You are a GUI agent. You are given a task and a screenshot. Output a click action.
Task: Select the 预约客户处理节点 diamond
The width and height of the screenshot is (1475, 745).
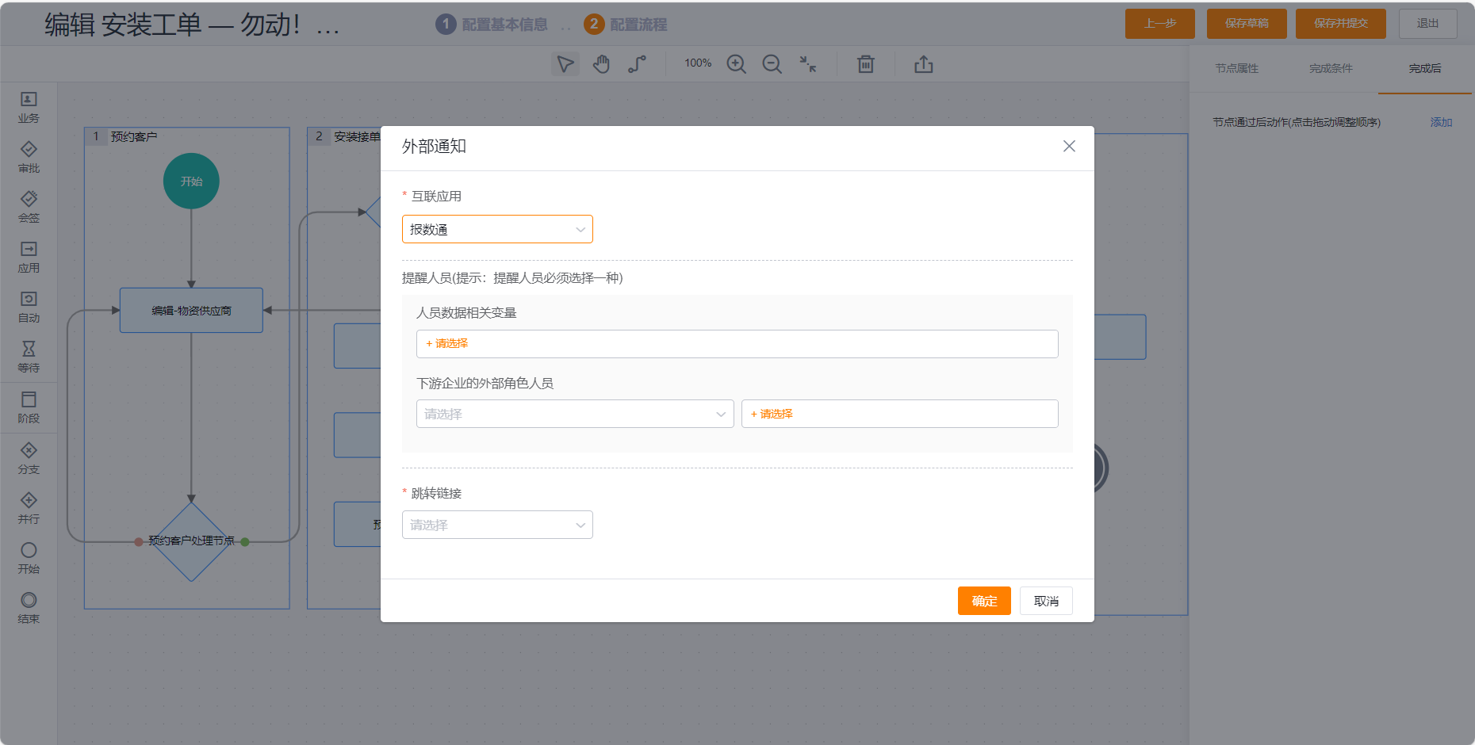[191, 541]
